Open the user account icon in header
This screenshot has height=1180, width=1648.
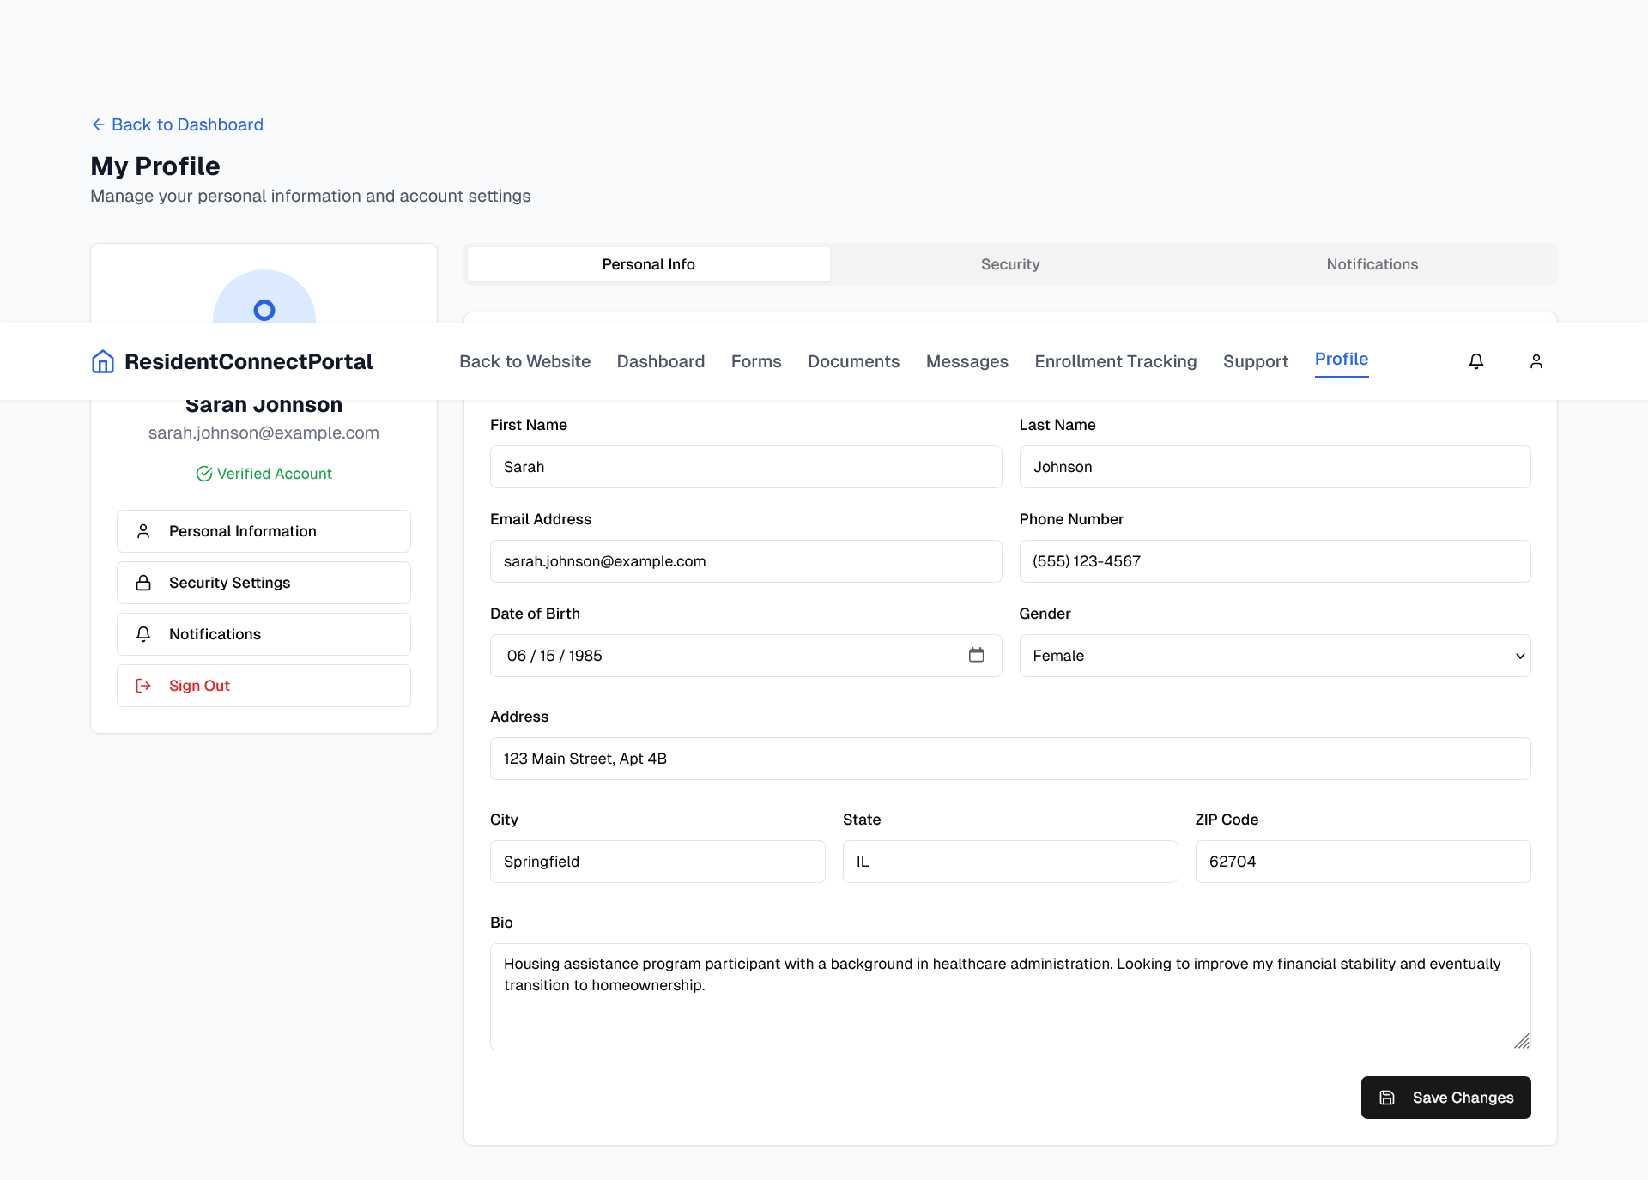(1536, 361)
